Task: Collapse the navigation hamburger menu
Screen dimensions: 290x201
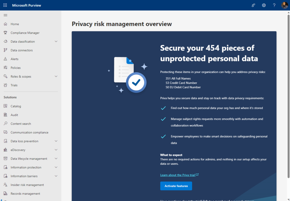Action: pyautogui.click(x=5, y=15)
